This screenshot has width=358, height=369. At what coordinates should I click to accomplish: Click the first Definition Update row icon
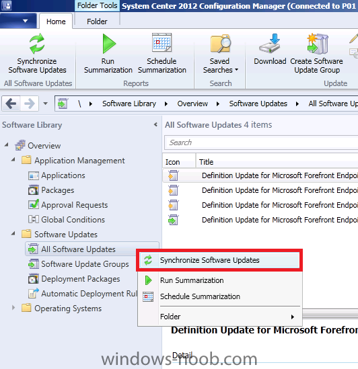[173, 175]
